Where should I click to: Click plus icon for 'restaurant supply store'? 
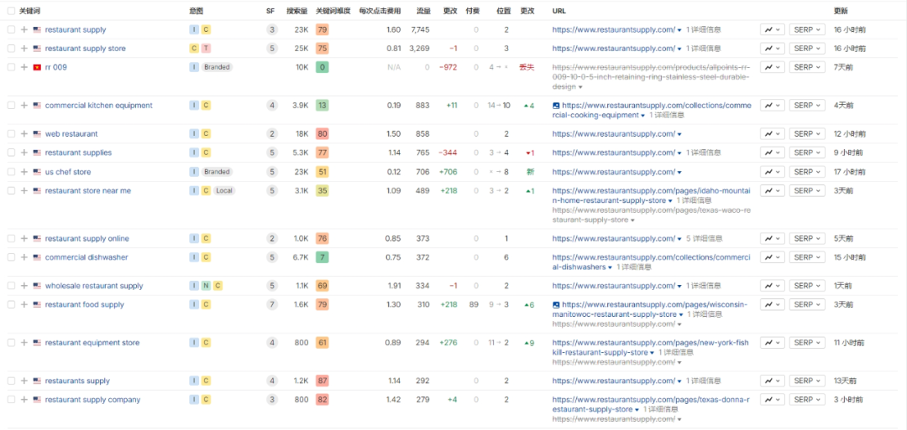(24, 49)
